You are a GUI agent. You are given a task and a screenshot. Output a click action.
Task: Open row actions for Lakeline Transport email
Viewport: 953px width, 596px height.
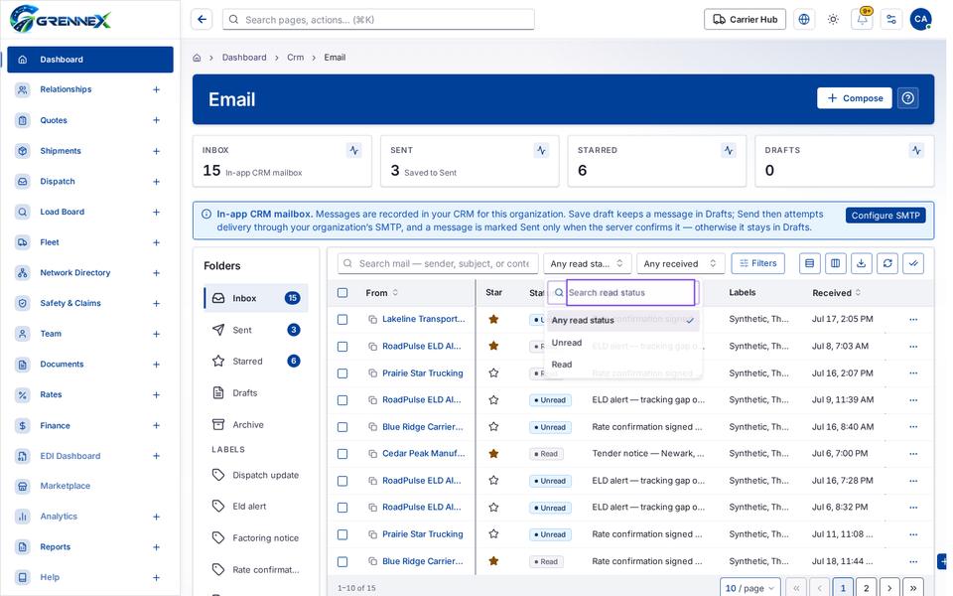click(913, 319)
